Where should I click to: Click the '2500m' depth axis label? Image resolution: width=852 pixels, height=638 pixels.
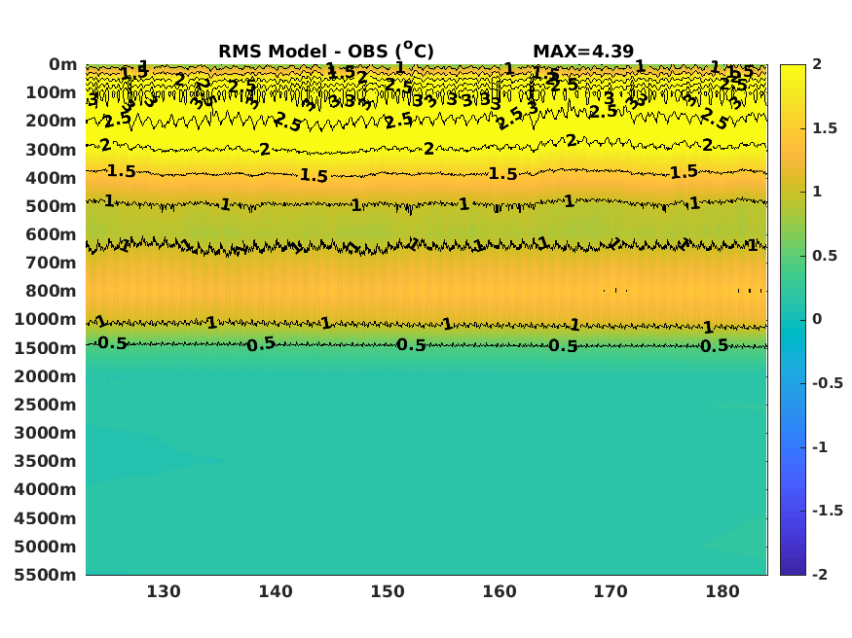point(45,405)
